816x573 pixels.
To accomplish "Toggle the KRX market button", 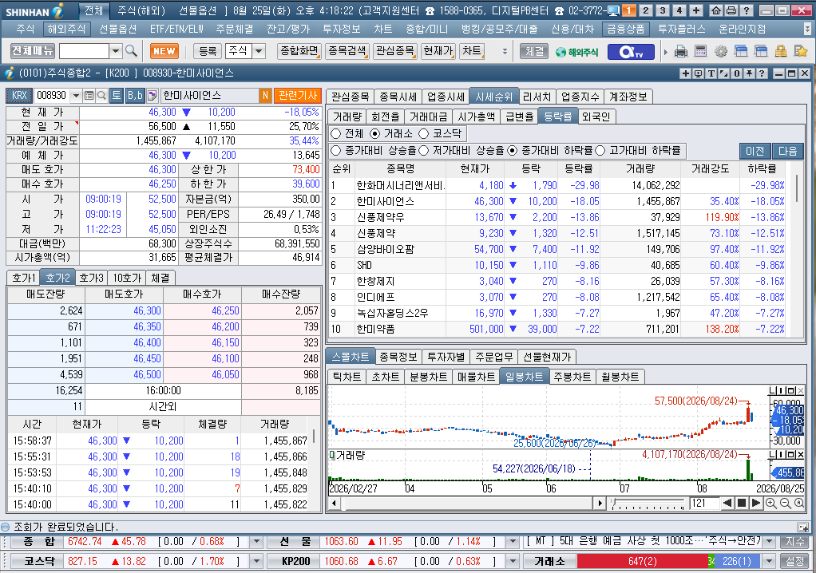I will coord(19,95).
